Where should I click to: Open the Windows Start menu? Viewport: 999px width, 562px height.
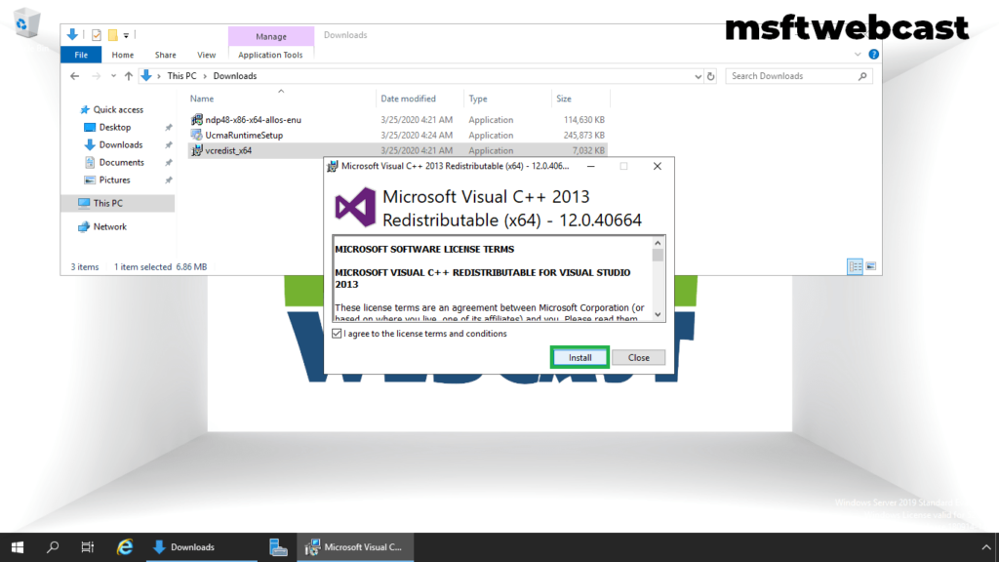pyautogui.click(x=18, y=547)
